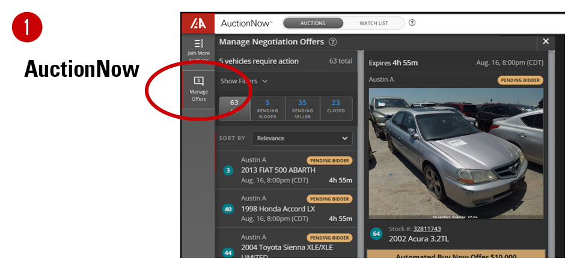Click the AuctionNow title in header
577x270 pixels.
coord(246,23)
